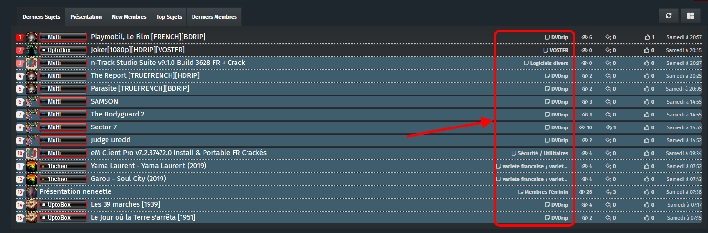
Task: Click the 1fichier badge beside Garou - Soul City
Action: click(63, 179)
